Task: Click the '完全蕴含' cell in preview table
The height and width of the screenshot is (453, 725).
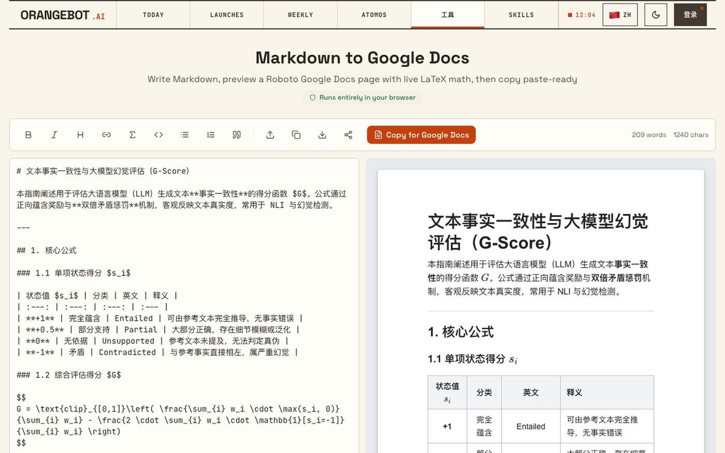Action: pyautogui.click(x=484, y=427)
